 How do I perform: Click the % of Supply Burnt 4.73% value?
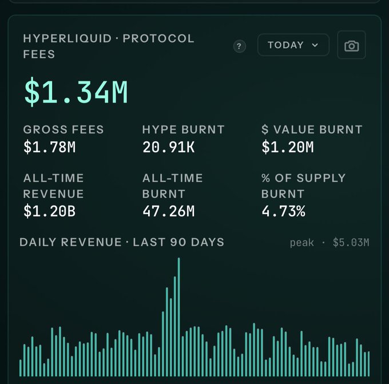click(283, 211)
